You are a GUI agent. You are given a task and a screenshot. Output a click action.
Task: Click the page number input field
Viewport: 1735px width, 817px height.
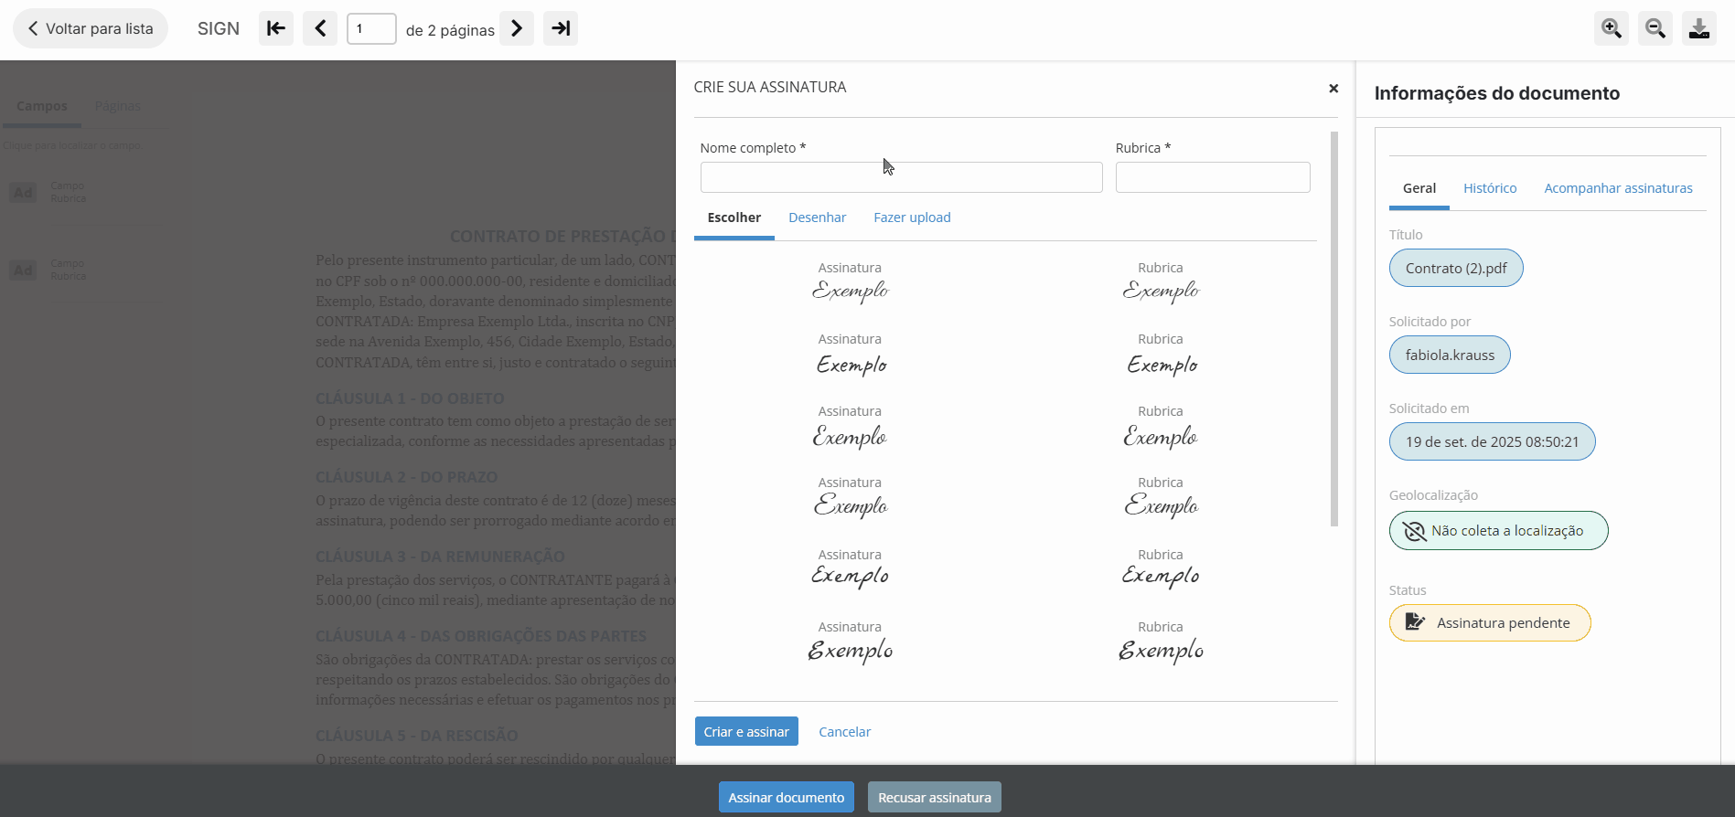pos(371,28)
